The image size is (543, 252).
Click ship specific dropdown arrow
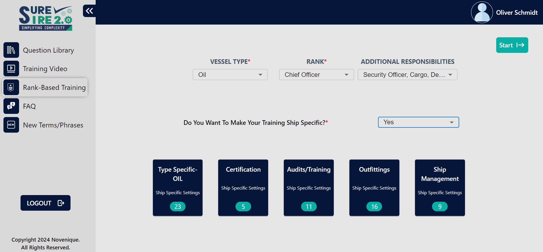(x=452, y=123)
